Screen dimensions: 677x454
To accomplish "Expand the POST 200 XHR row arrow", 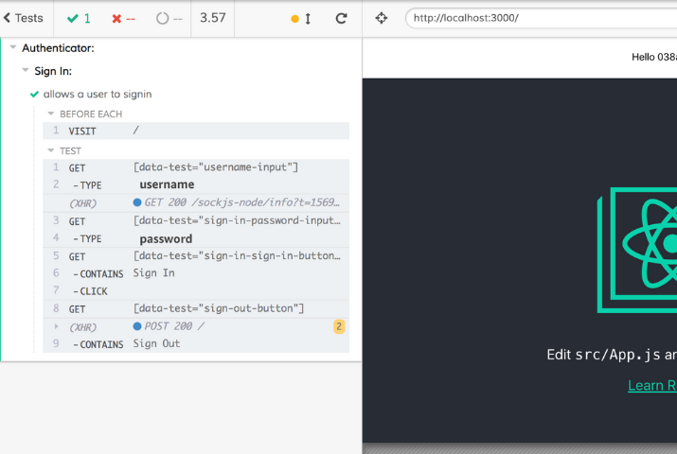I will 56,326.
